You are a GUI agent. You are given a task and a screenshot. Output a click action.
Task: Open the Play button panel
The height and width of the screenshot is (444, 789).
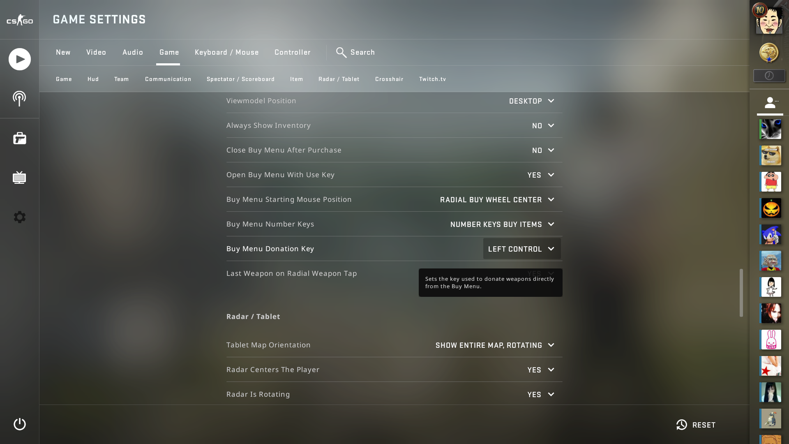[x=19, y=59]
